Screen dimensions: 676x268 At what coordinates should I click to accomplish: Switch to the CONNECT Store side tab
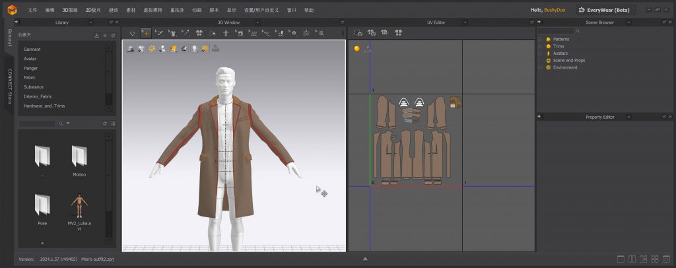(9, 86)
